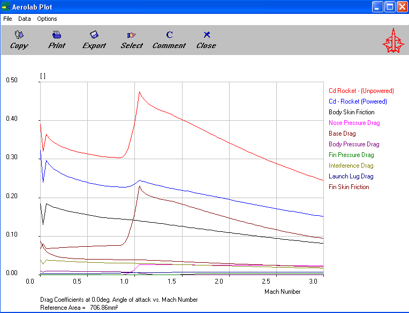Maximize the Aerolab Plot window
Image resolution: width=409 pixels, height=313 pixels.
390,7
